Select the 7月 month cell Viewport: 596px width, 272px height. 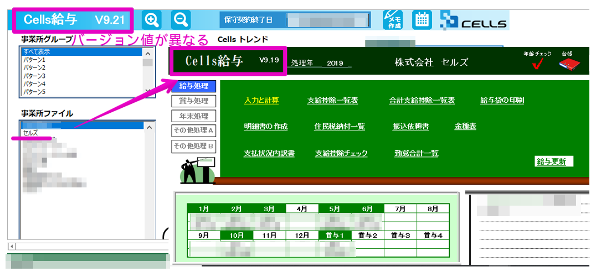tap(400, 208)
